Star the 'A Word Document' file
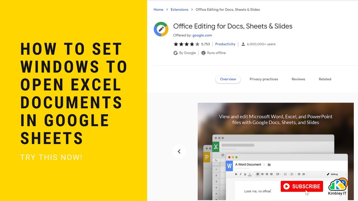This screenshot has width=358, height=201. pos(264,165)
